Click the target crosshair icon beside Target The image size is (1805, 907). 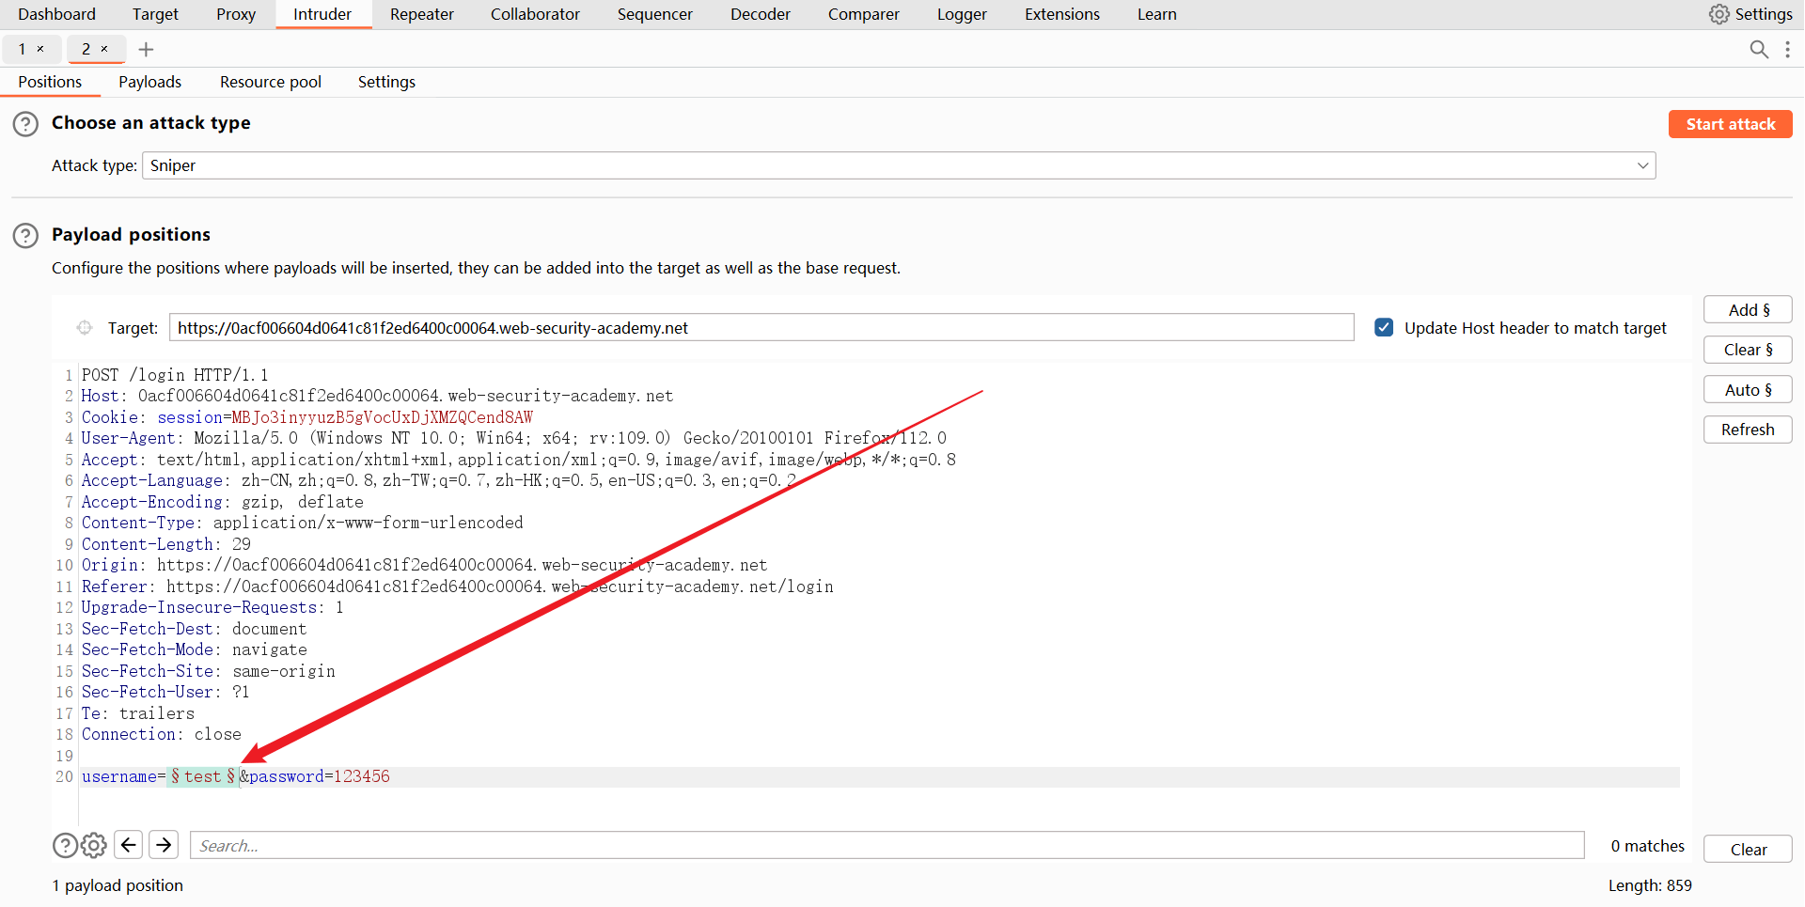[x=85, y=328]
